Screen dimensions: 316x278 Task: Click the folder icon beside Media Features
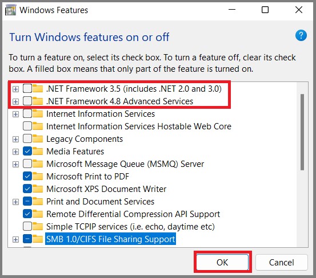tap(38, 152)
